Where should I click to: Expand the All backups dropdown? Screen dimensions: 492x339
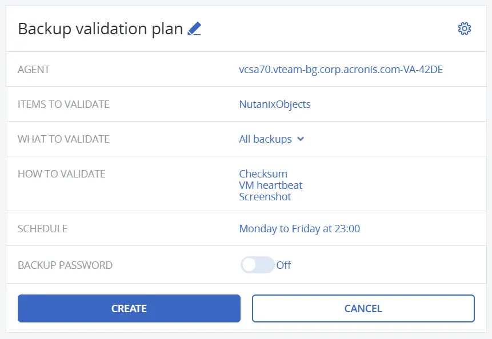[265, 139]
